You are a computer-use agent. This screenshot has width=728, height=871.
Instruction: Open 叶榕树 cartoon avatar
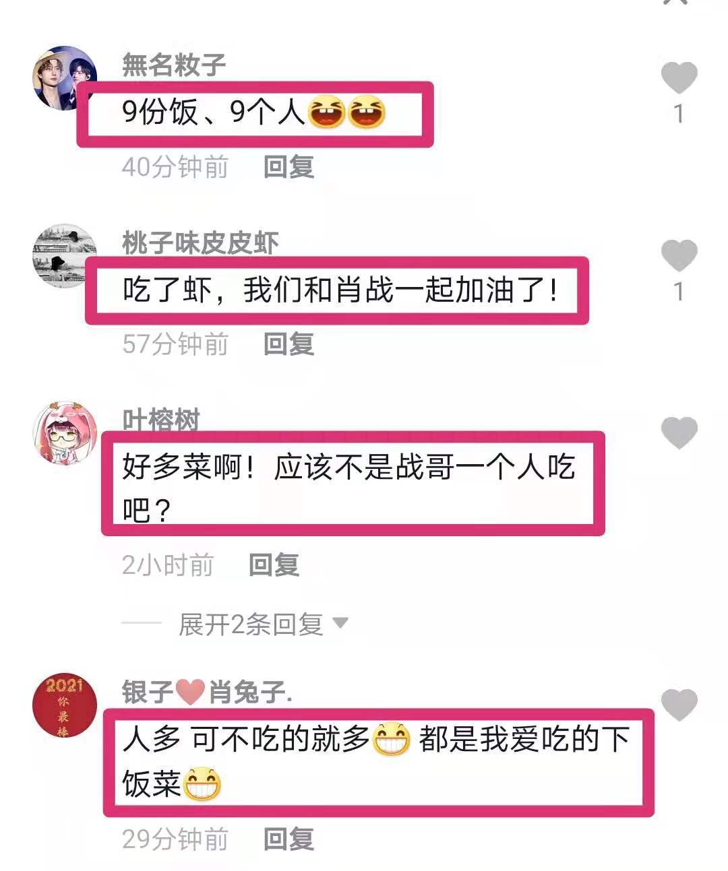[x=65, y=434]
